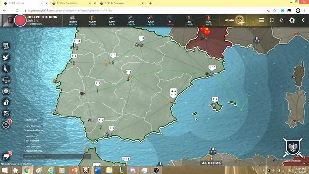
Task: Open a new browser tab
Action: pos(150,3)
